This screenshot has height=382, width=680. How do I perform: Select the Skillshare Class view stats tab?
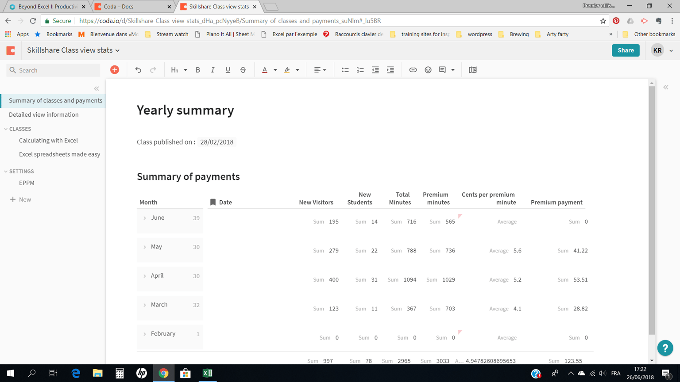pyautogui.click(x=219, y=7)
